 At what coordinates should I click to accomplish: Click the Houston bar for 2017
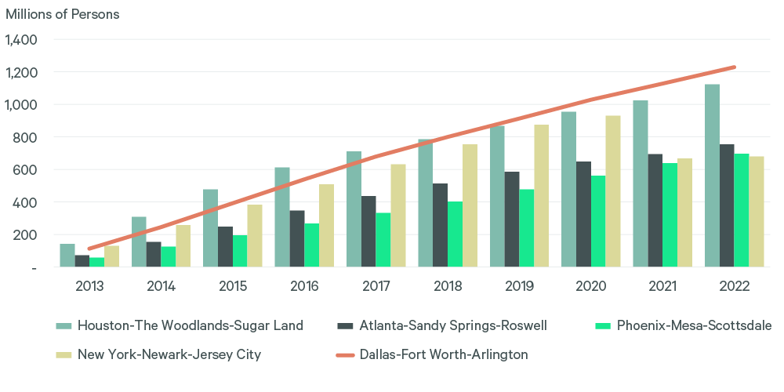pyautogui.click(x=354, y=209)
